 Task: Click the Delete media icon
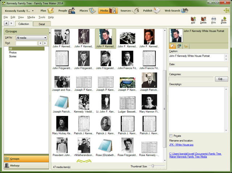point(203,20)
